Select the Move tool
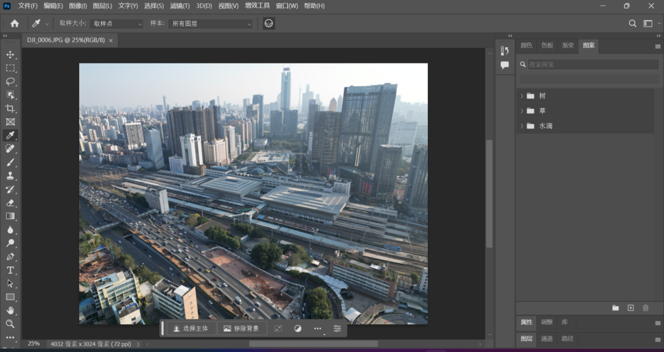 pos(10,54)
